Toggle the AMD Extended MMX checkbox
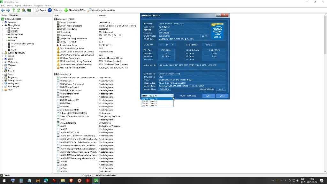This screenshot has width=327, height=184. pos(58,94)
